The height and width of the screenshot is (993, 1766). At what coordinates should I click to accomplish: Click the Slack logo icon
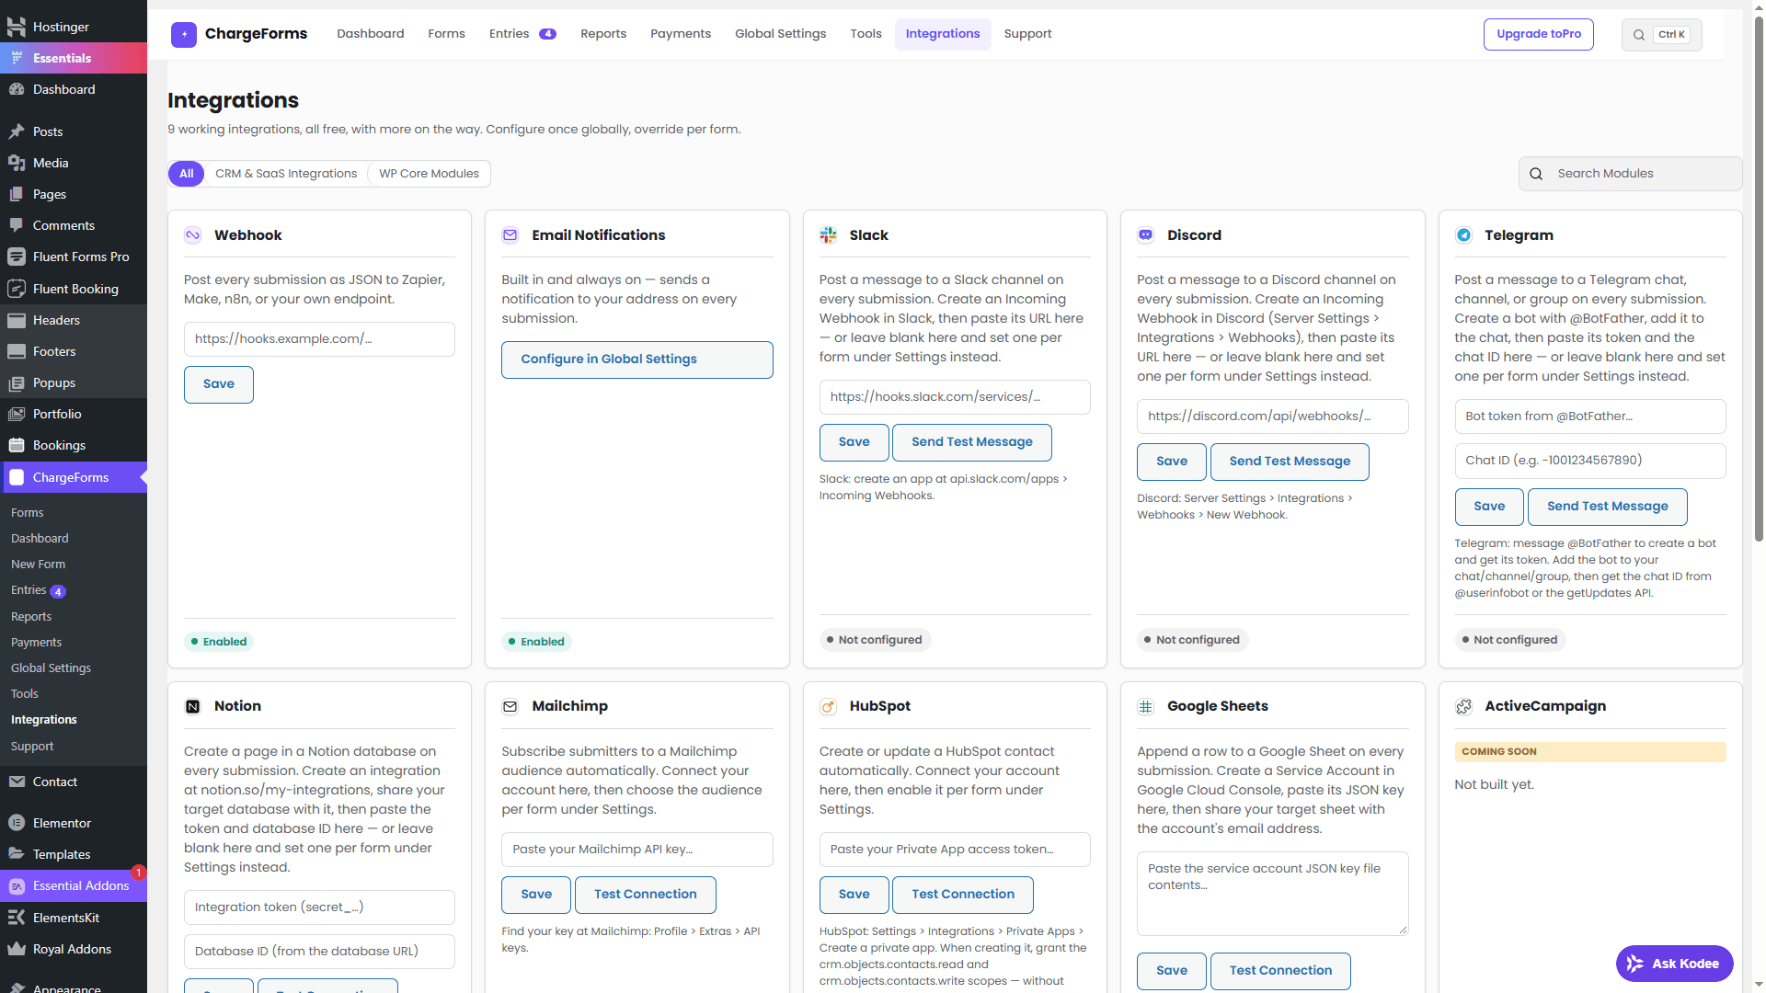pos(828,235)
